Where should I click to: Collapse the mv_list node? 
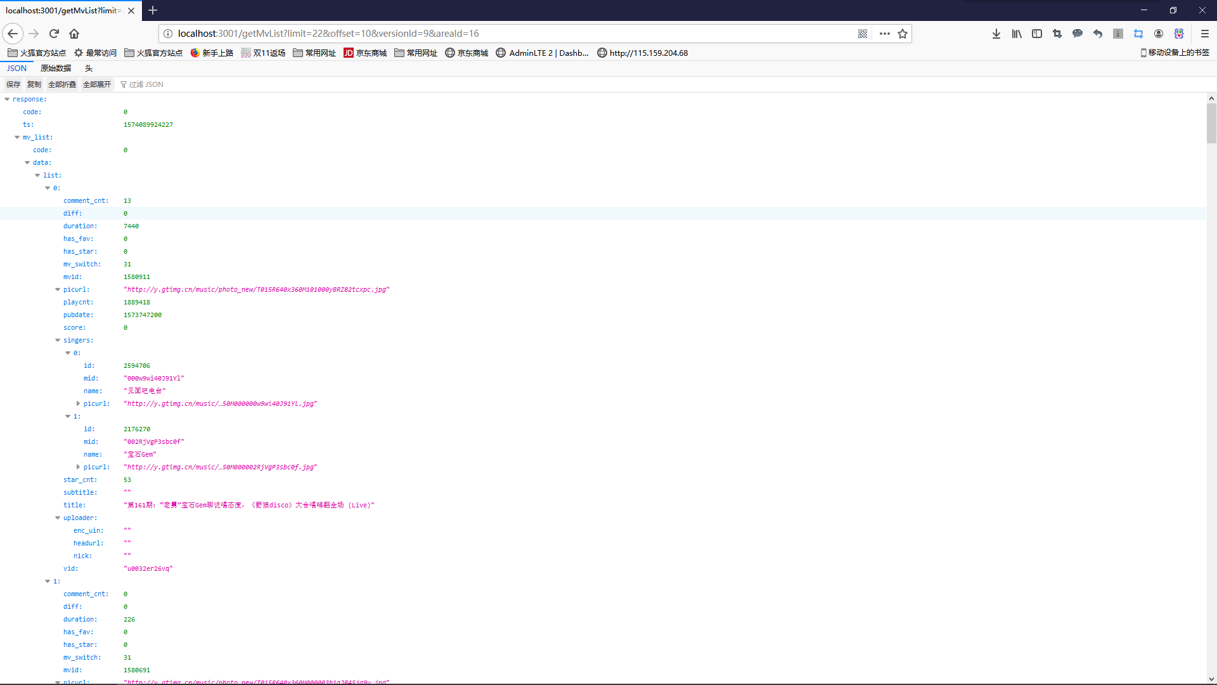[17, 137]
